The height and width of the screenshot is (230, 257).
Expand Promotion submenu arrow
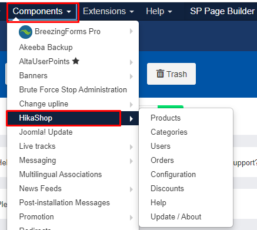131,218
